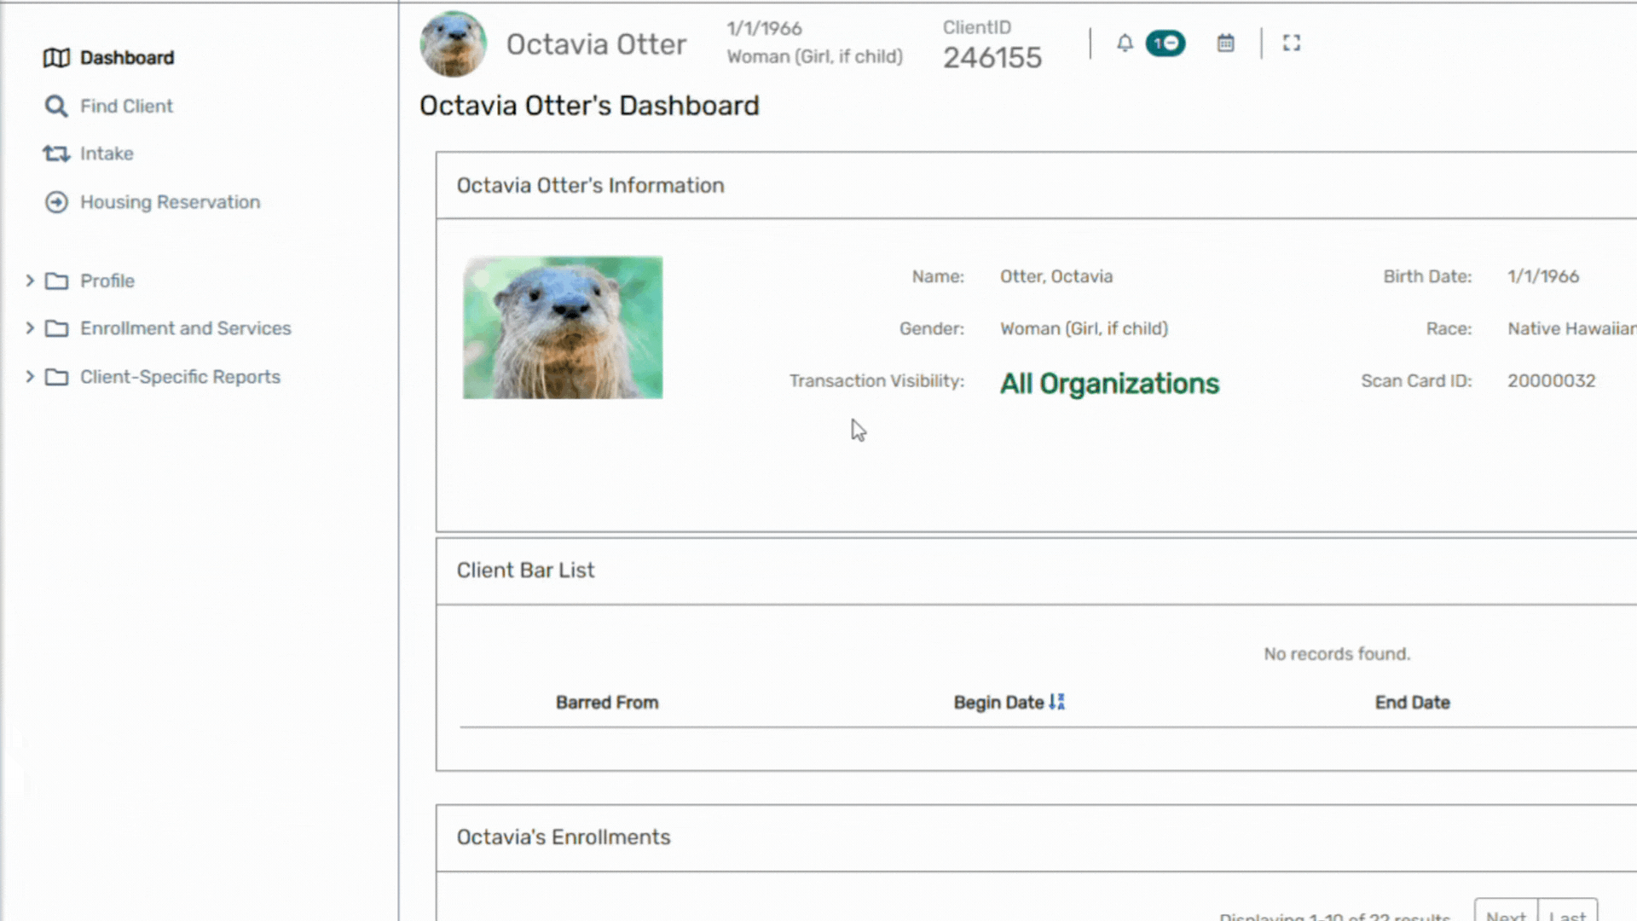This screenshot has height=921, width=1637.
Task: Click the Last pagination button
Action: point(1567,912)
